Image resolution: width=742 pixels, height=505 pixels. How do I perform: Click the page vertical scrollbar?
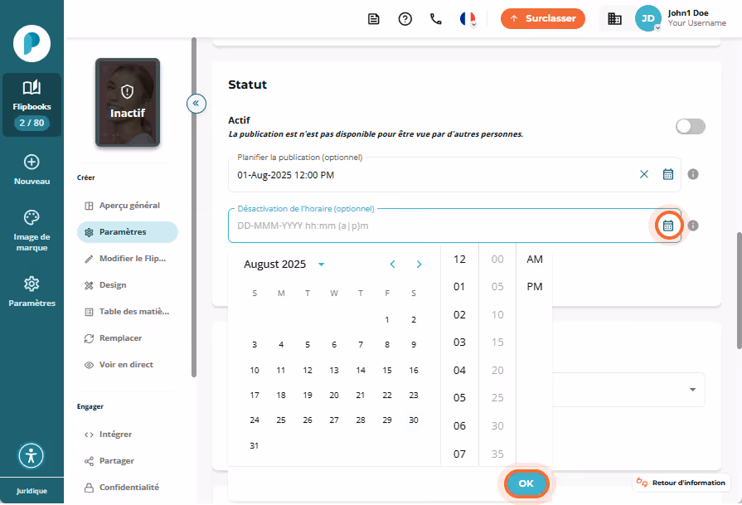tap(739, 290)
